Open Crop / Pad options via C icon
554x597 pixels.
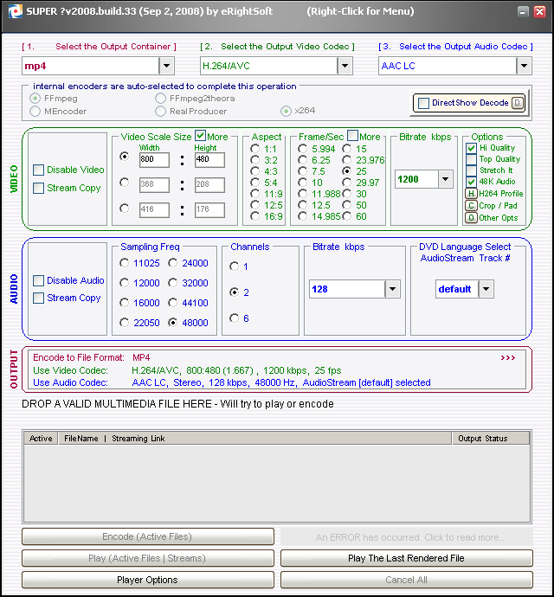[x=471, y=206]
